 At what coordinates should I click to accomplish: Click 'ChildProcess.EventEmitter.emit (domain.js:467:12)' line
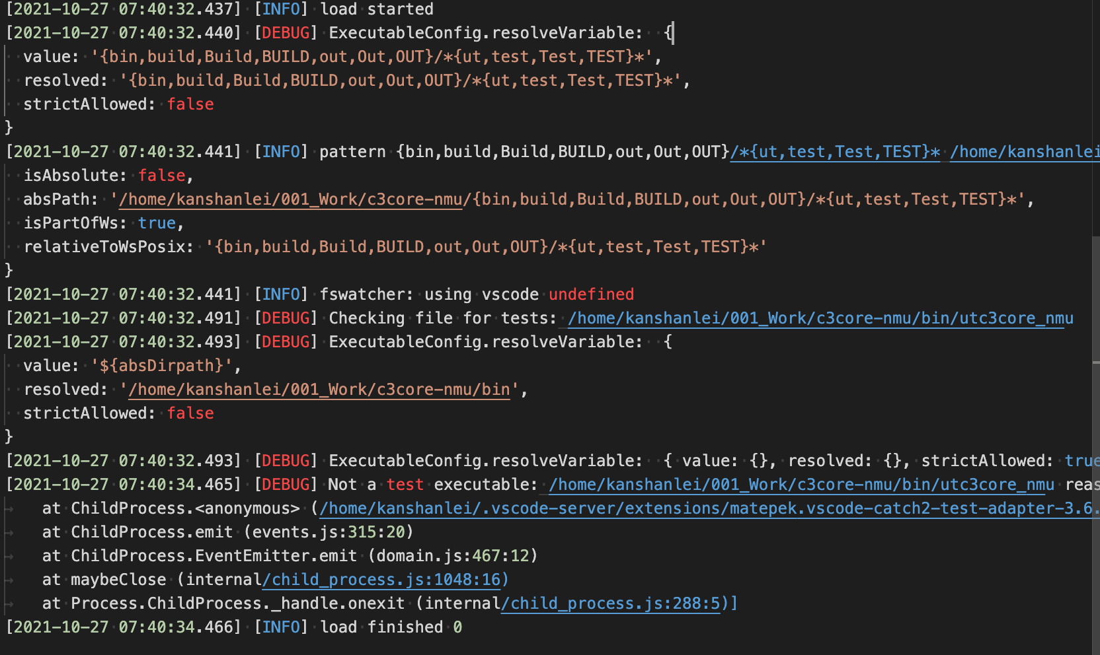click(x=304, y=556)
